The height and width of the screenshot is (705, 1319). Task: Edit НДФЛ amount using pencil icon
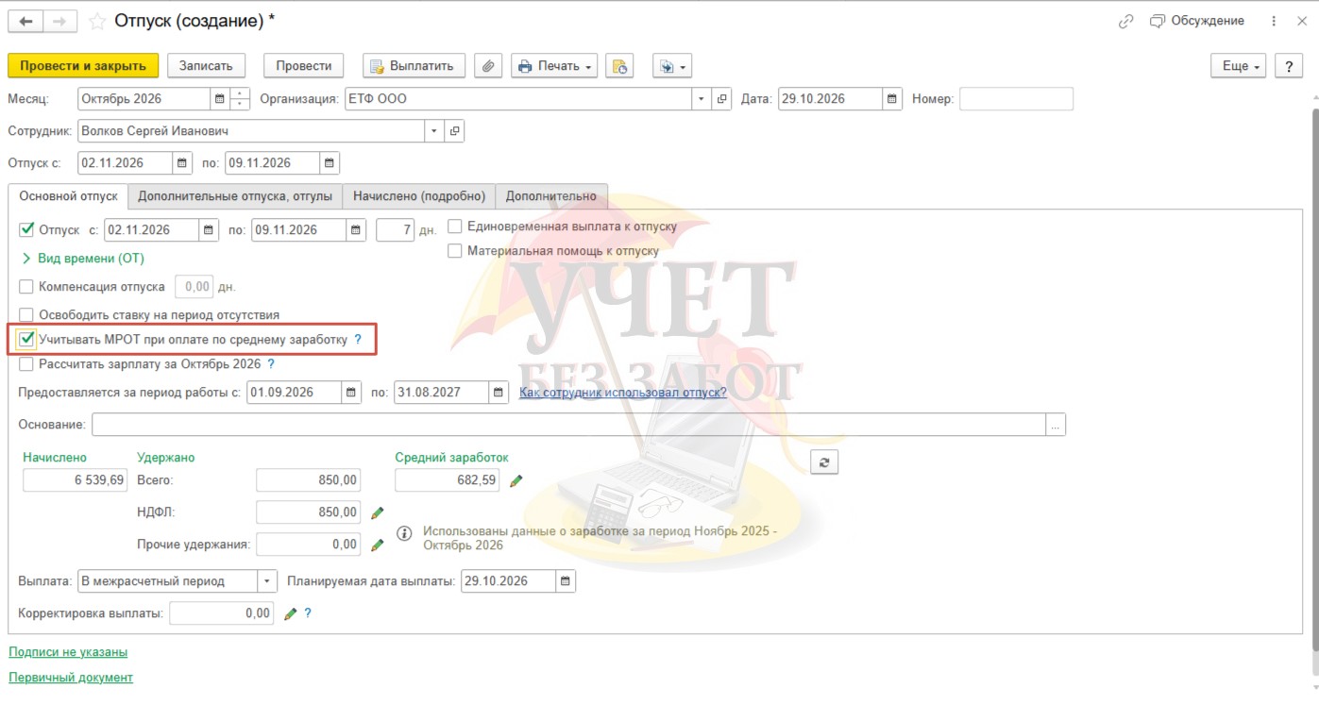click(x=378, y=512)
